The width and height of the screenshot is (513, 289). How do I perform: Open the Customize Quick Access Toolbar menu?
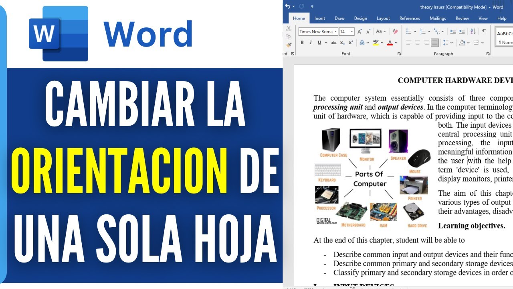coord(312,6)
